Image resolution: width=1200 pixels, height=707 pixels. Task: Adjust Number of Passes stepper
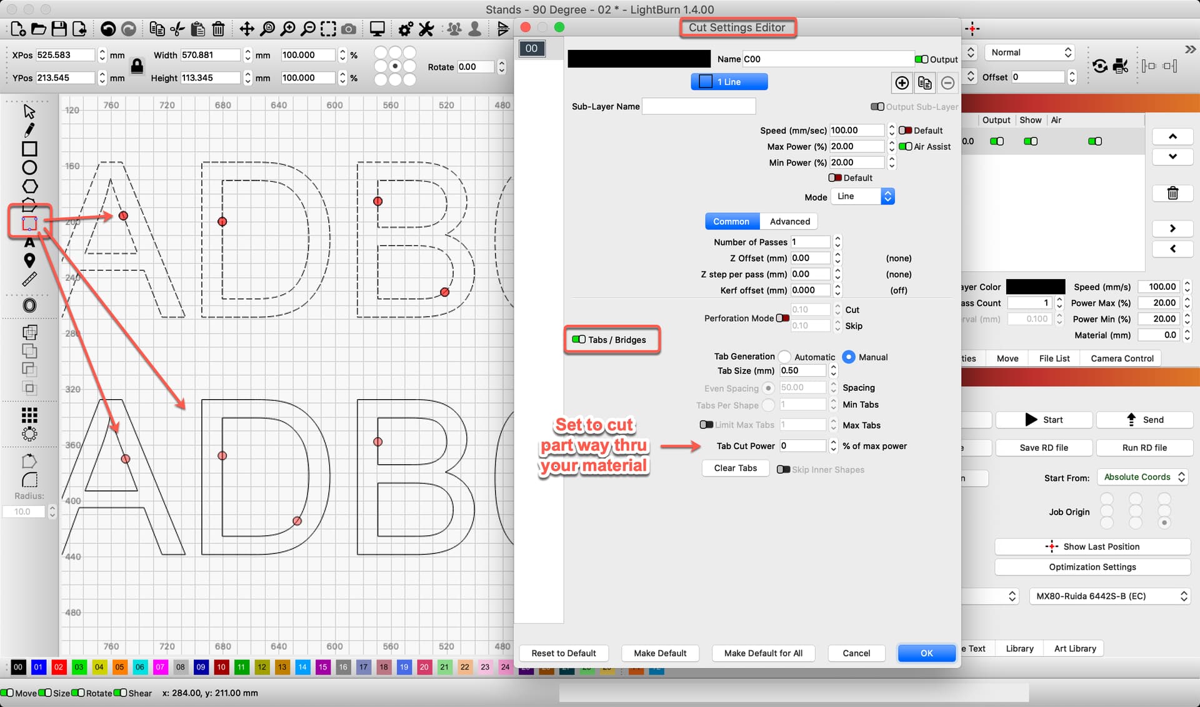tap(837, 242)
